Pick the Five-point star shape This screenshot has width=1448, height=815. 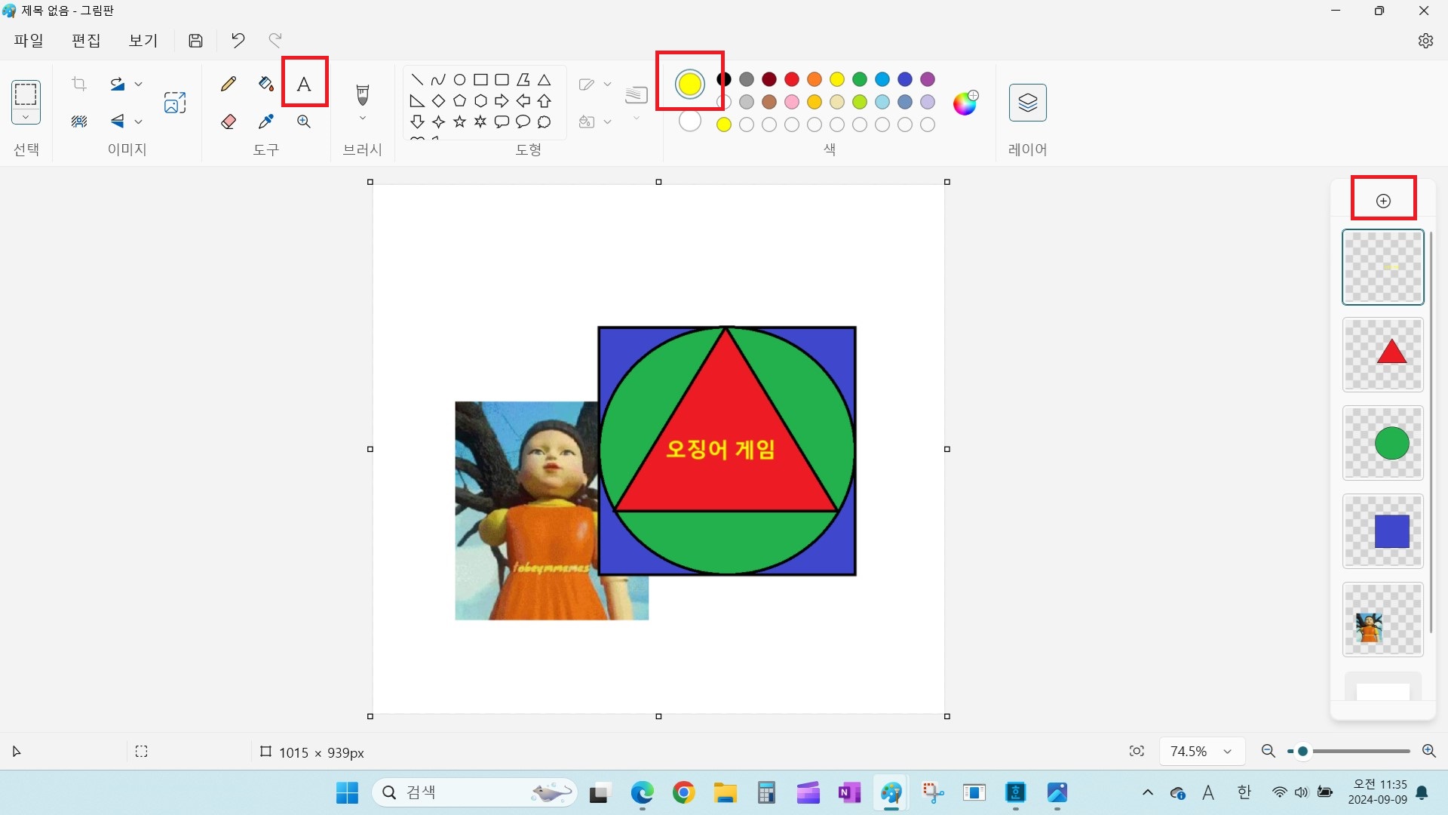coord(459,121)
